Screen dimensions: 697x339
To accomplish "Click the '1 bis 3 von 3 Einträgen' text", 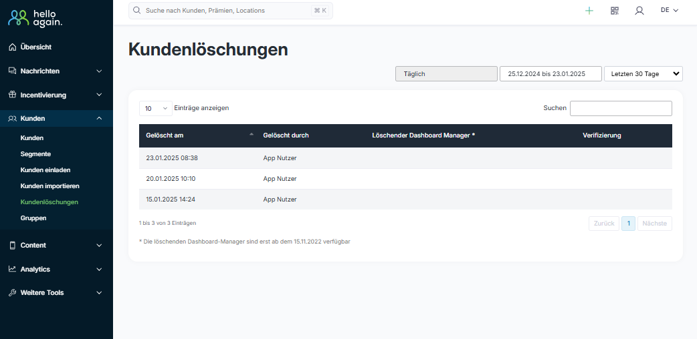I will pos(168,223).
